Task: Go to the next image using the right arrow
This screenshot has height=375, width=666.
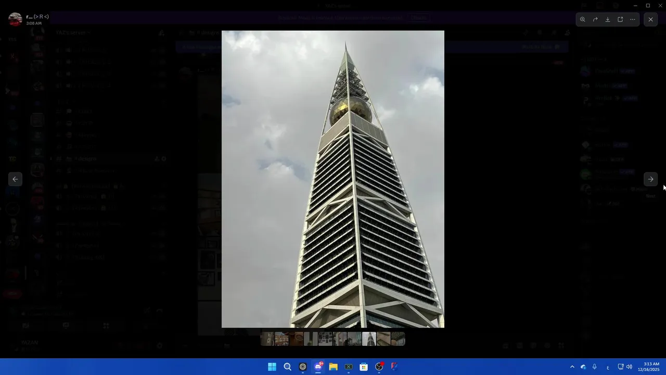Action: (650, 179)
